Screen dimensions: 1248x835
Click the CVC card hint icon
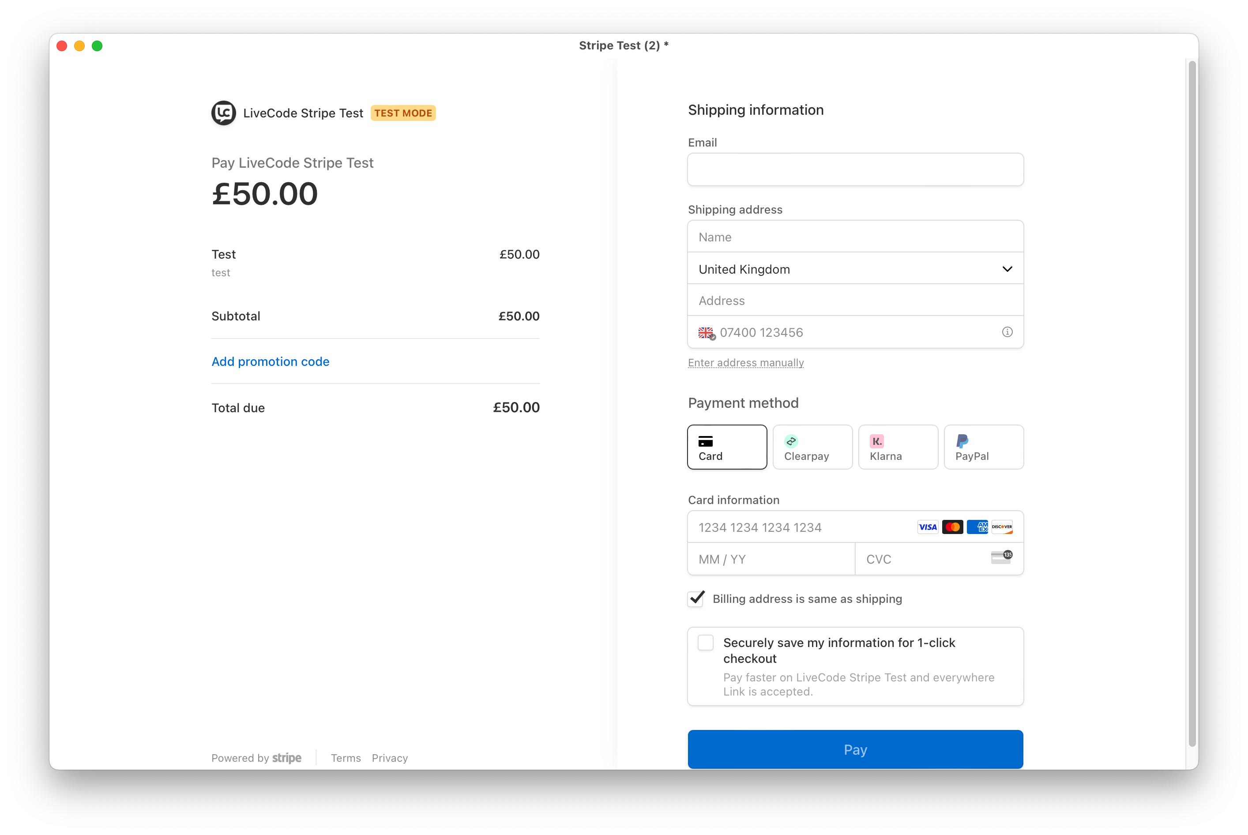[x=1001, y=557]
